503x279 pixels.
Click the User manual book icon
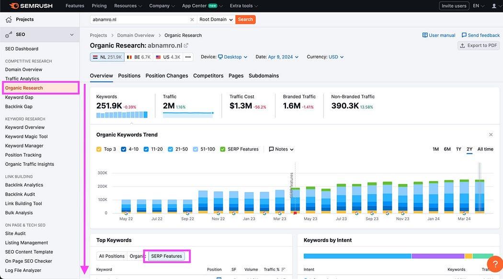(x=425, y=35)
